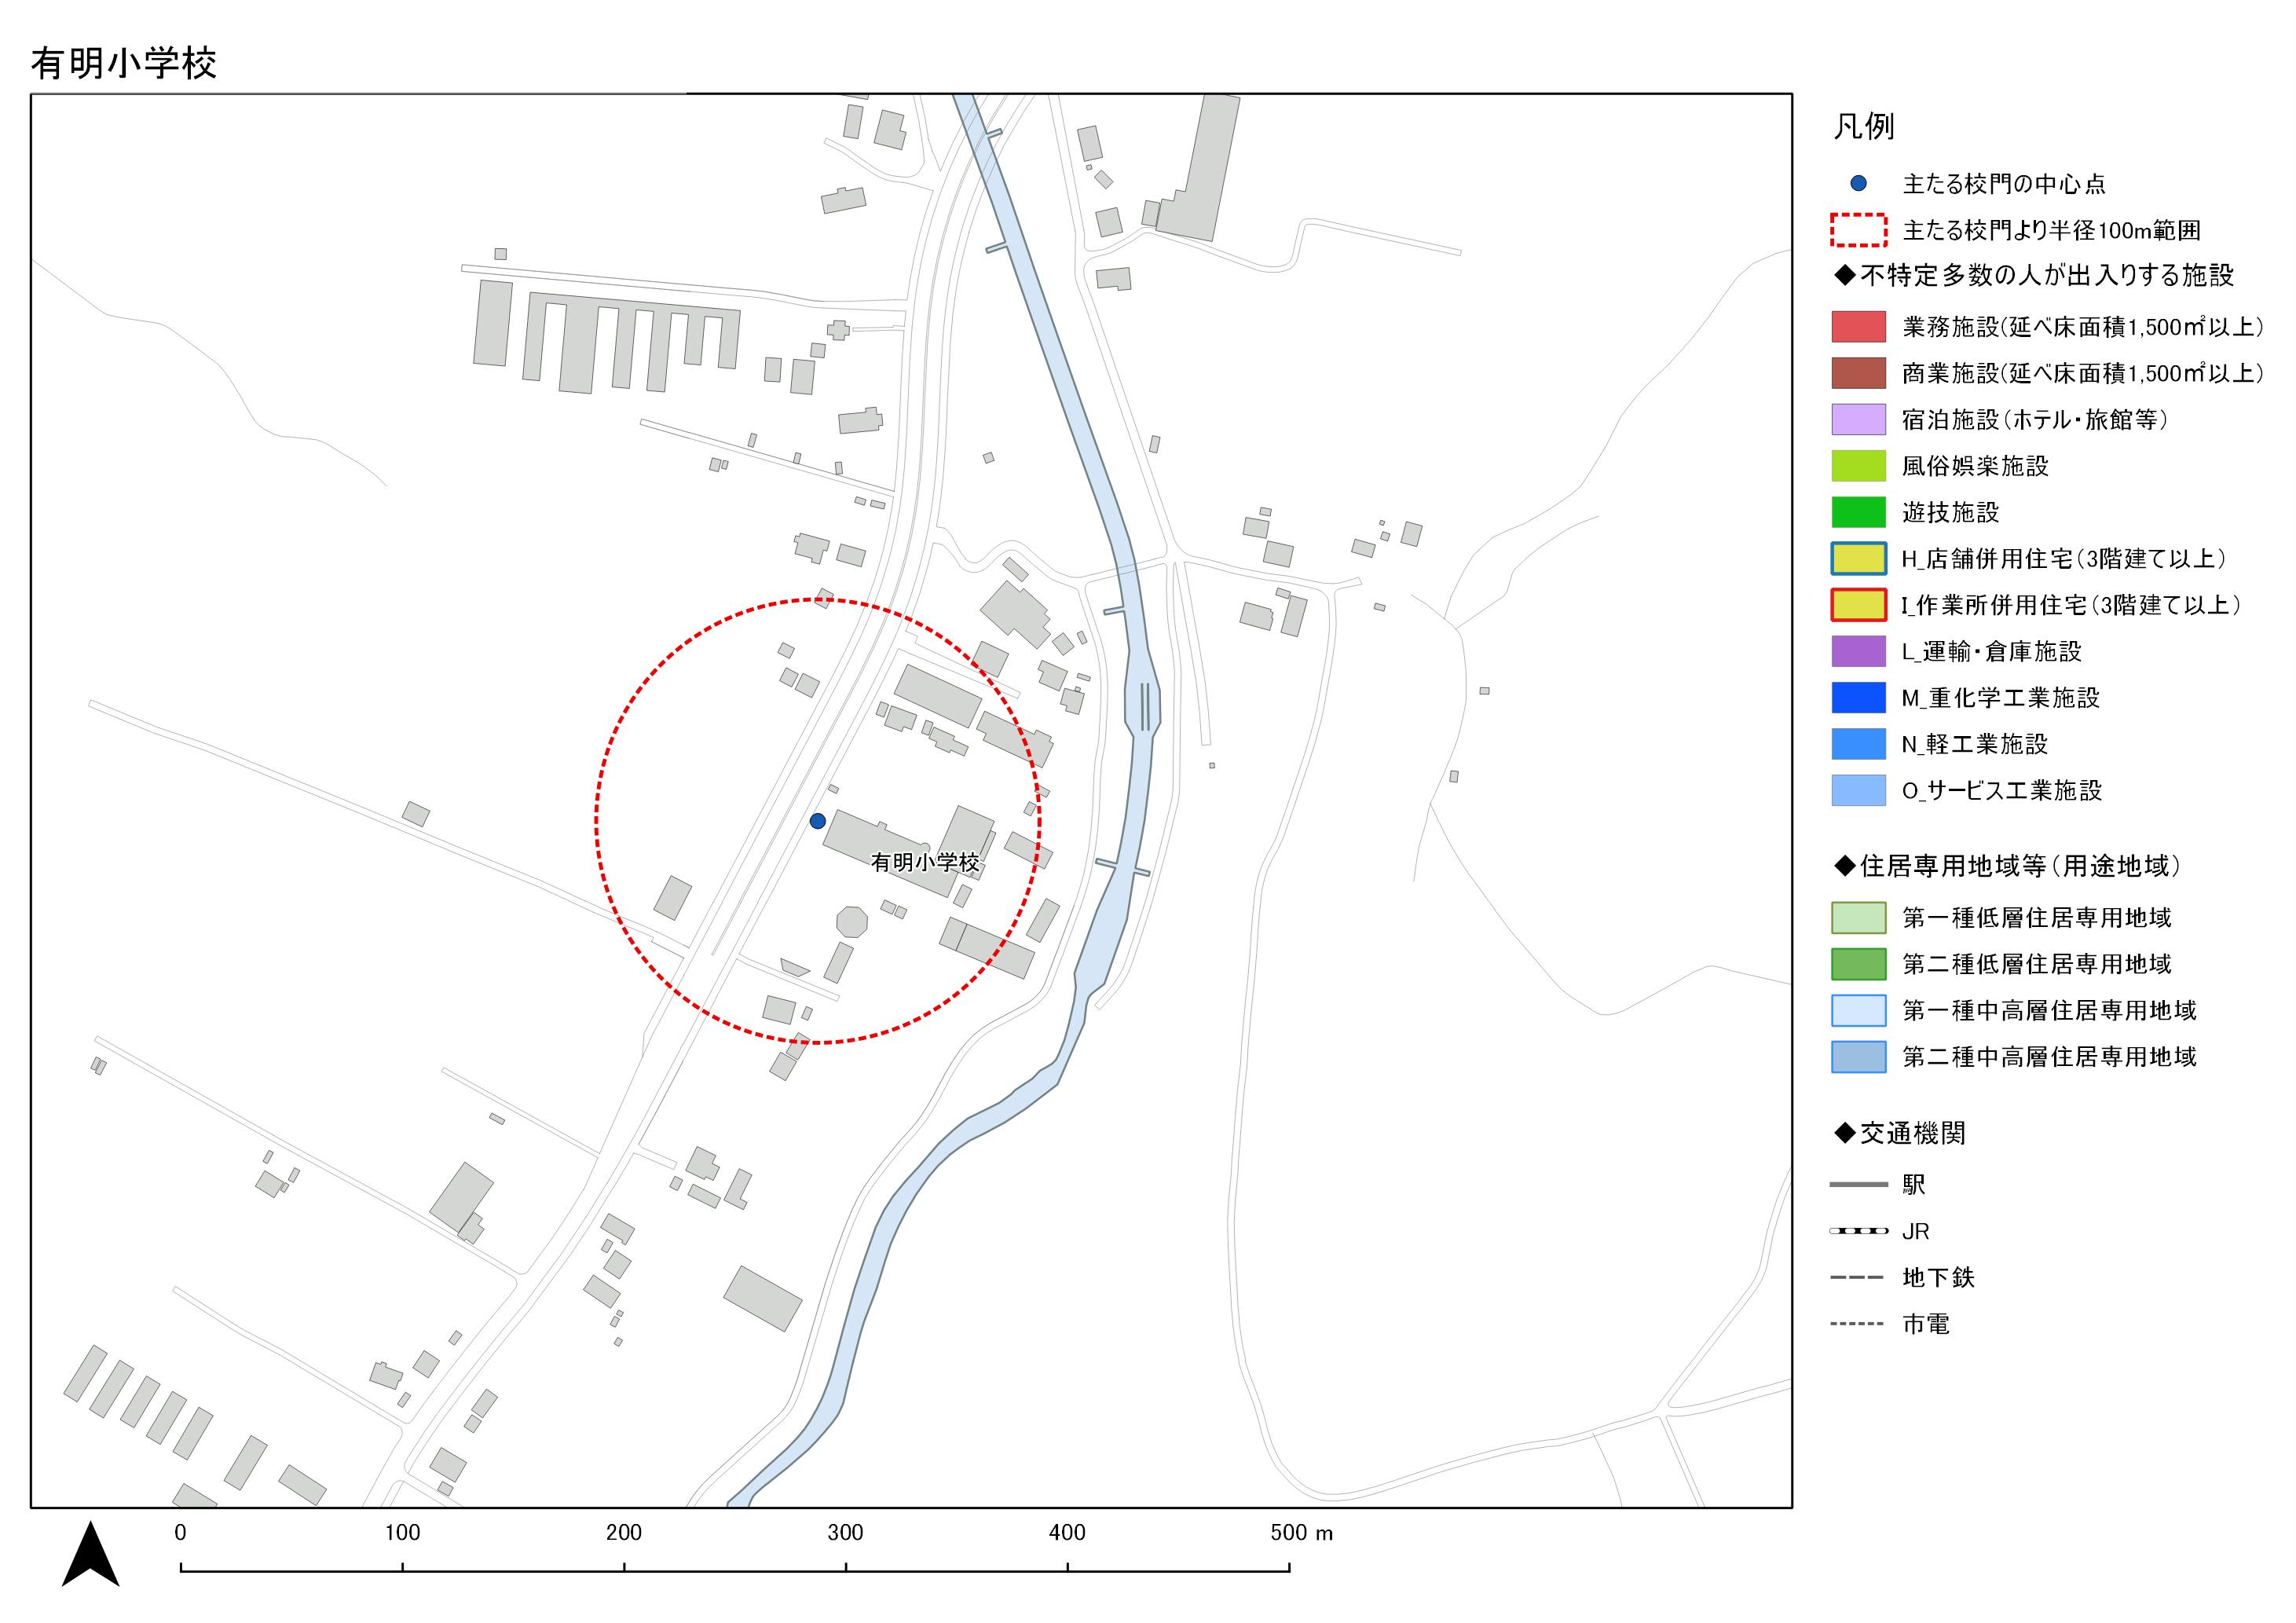
Task: Click the 100 mark on scale bar
Action: pyautogui.click(x=402, y=1533)
